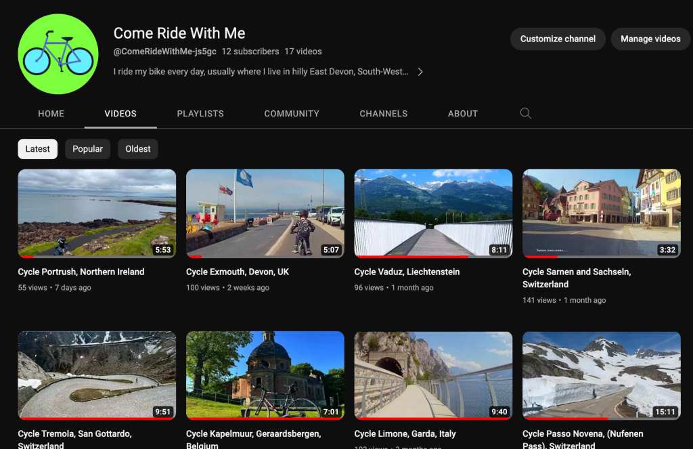Screen dimensions: 693x449
Task: Open the About tab
Action: click(x=463, y=114)
